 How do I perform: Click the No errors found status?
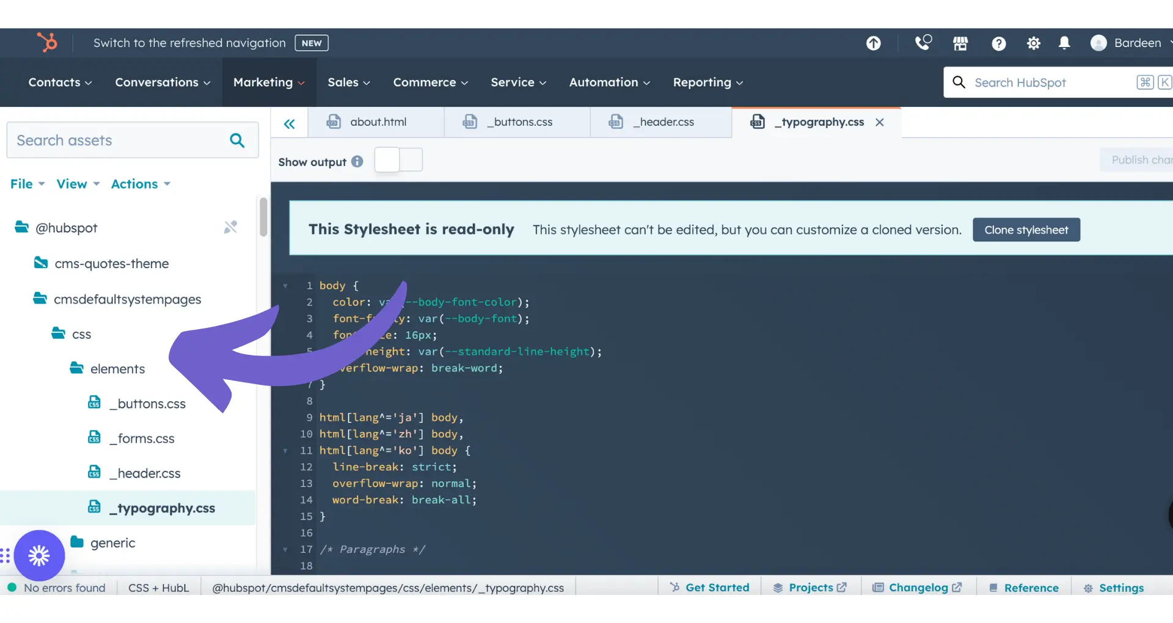pyautogui.click(x=57, y=588)
